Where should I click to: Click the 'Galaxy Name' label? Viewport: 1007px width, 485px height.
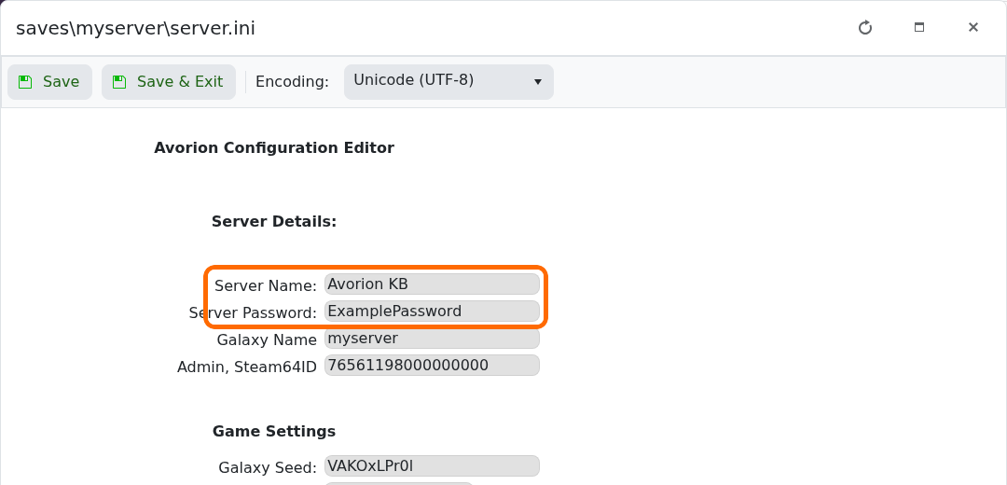tap(267, 339)
